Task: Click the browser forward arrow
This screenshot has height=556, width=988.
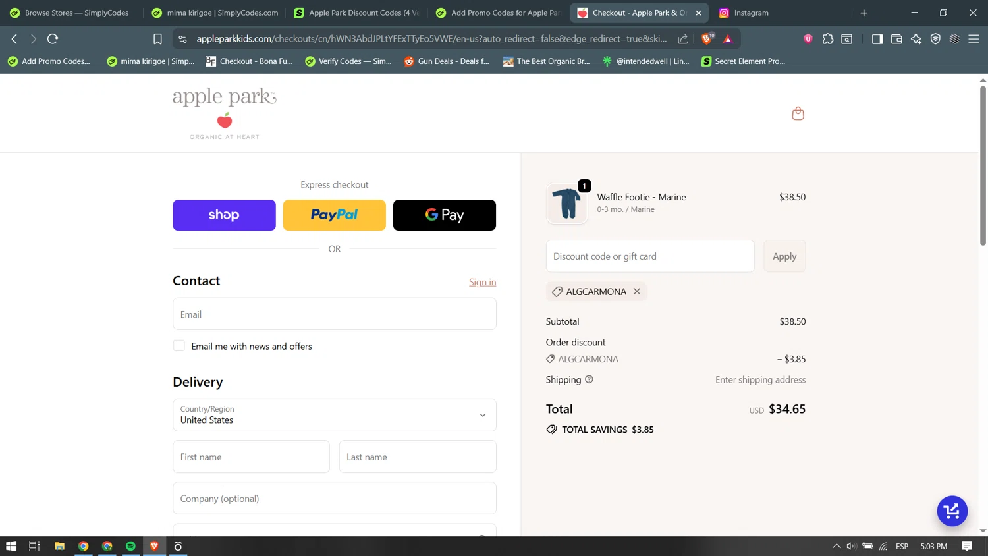Action: [x=34, y=39]
